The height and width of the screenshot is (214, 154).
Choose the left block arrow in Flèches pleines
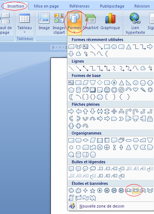[78, 111]
